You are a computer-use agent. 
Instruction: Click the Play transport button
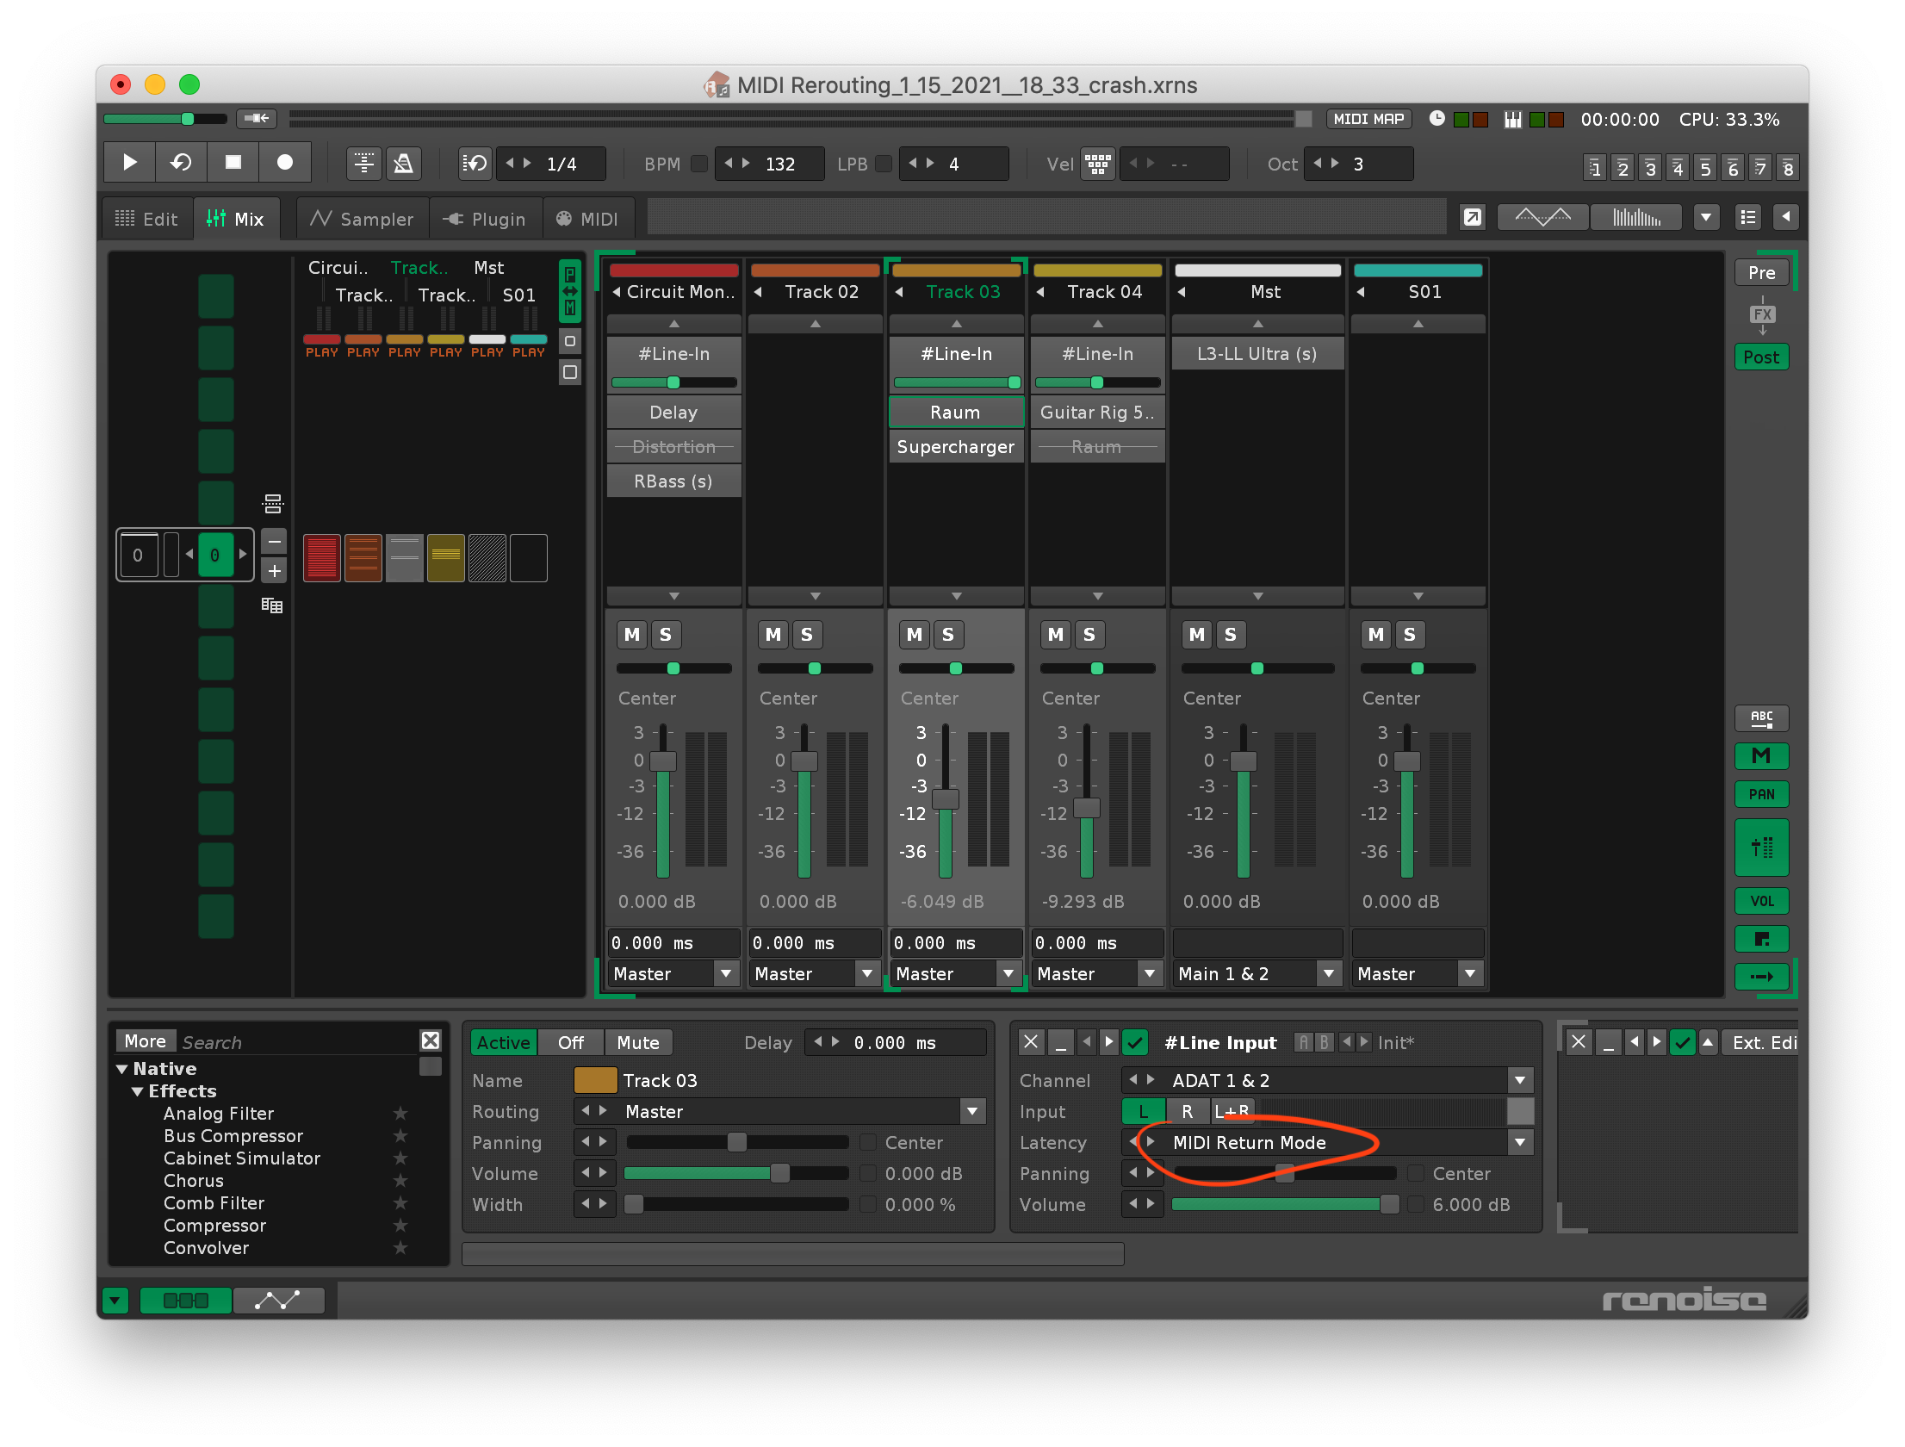coord(129,163)
